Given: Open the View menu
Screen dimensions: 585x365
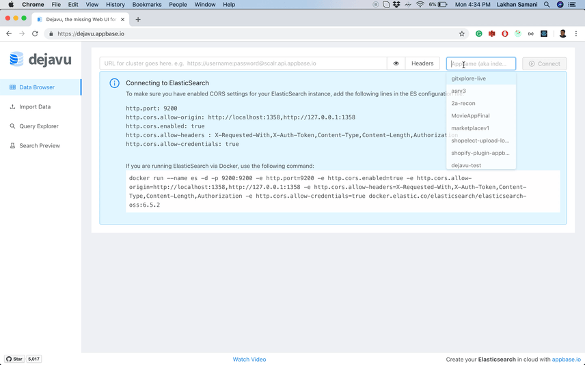Looking at the screenshot, I should click(x=92, y=5).
